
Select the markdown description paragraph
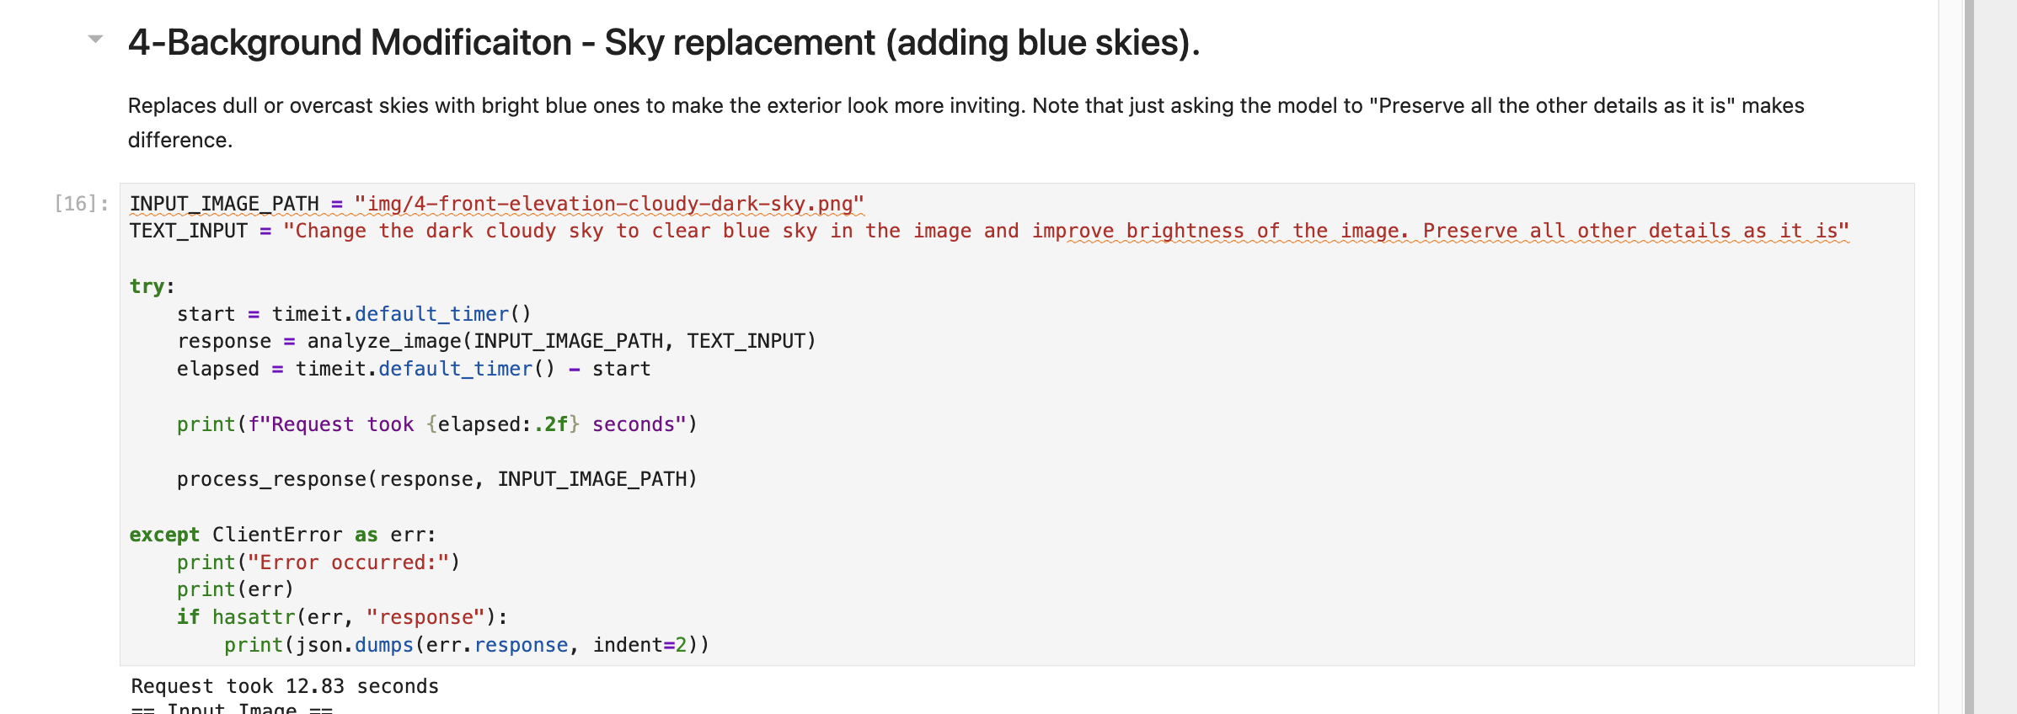click(x=966, y=122)
